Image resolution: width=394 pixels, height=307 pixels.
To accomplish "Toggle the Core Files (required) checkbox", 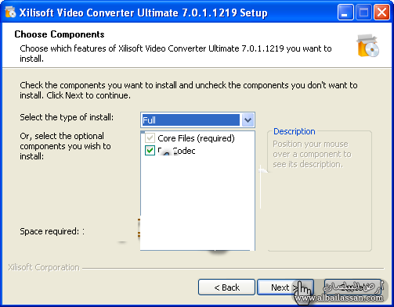I will click(150, 138).
